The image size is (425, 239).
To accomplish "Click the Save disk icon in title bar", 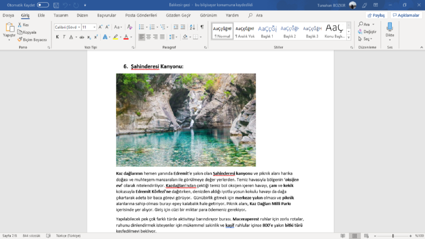I will pyautogui.click(x=56, y=5).
